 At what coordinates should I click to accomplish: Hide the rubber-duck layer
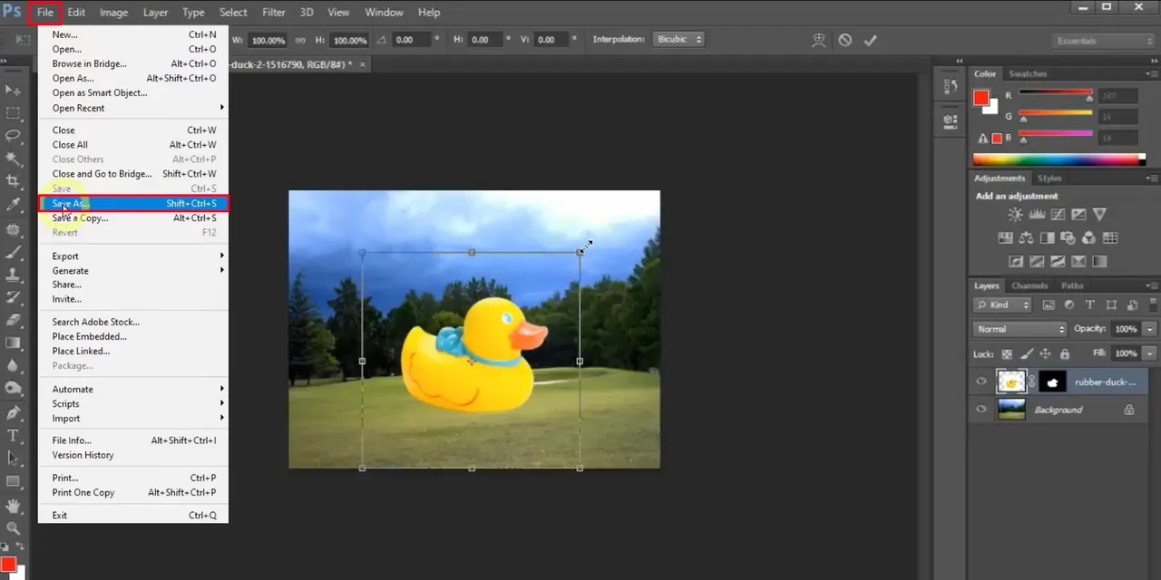click(981, 382)
